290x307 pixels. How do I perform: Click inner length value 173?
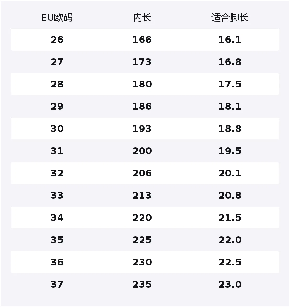tap(142, 62)
